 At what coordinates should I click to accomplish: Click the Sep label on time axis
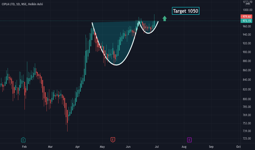coord(211,147)
